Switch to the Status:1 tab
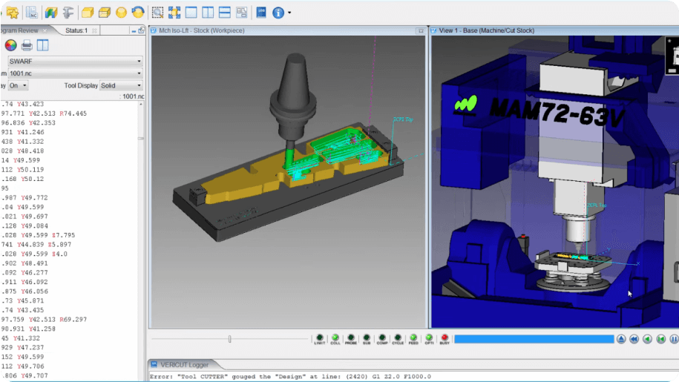The image size is (679, 382). [76, 30]
